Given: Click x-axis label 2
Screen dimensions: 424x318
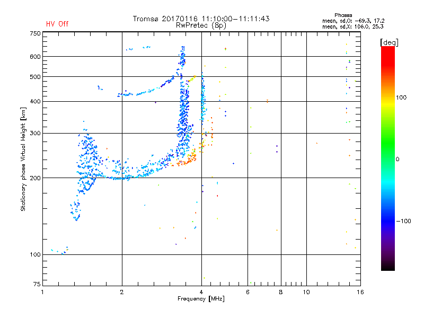Looking at the screenshot, I should click(122, 292).
